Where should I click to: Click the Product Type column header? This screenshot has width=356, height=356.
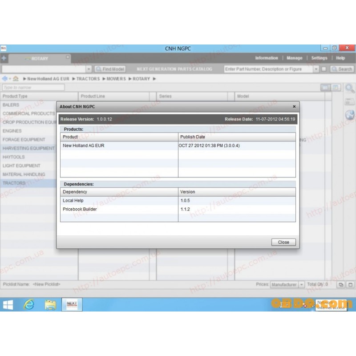click(x=39, y=96)
